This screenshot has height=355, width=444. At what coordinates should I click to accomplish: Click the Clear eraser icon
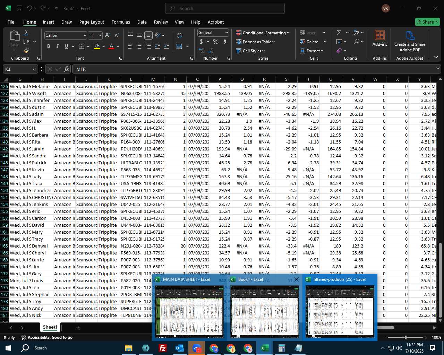point(339,51)
